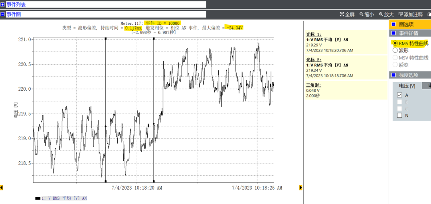Click the 三角形 heading
The width and height of the screenshot is (431, 204).
coord(314,85)
